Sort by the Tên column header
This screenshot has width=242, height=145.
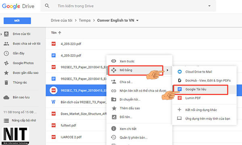coord(54,33)
